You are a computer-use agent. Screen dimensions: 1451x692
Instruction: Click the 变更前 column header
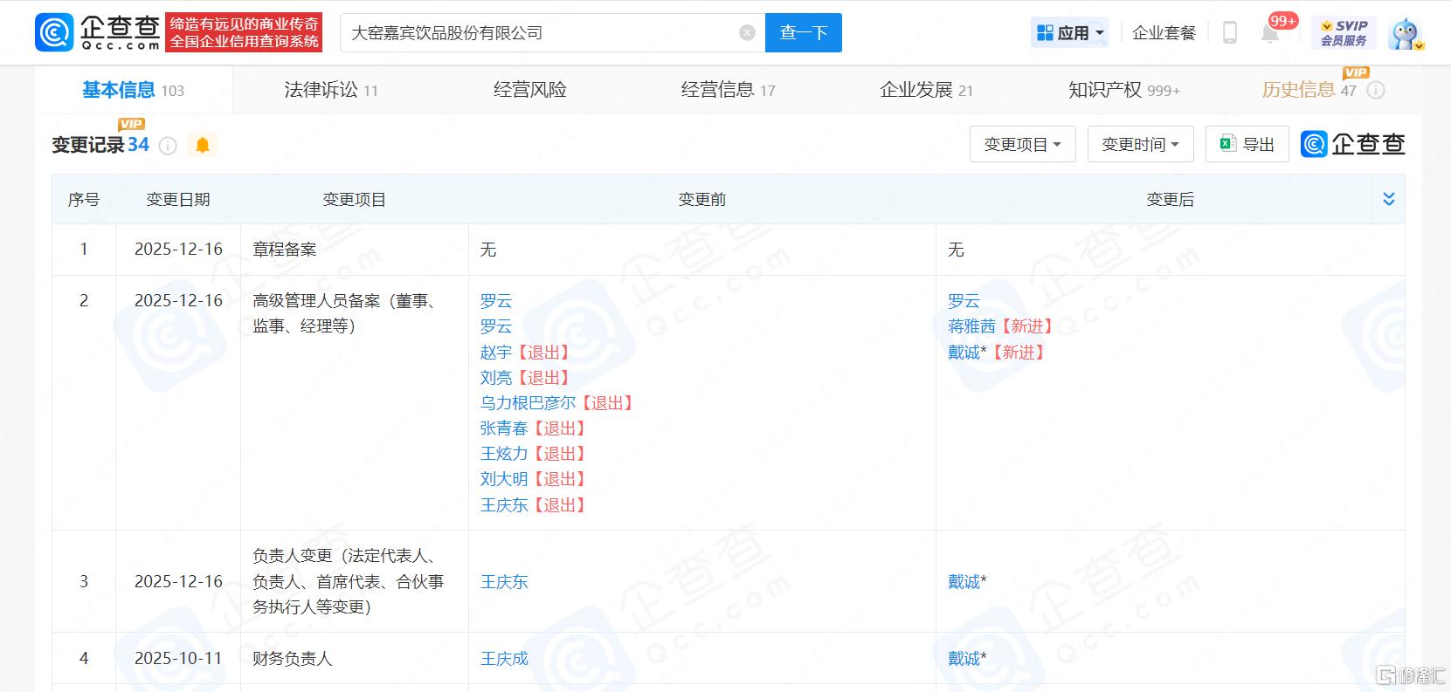click(x=702, y=200)
